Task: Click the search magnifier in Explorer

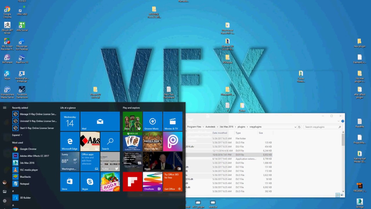Action: 340,127
